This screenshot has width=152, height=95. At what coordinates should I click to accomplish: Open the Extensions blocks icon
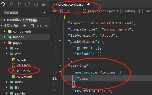pos(27,4)
